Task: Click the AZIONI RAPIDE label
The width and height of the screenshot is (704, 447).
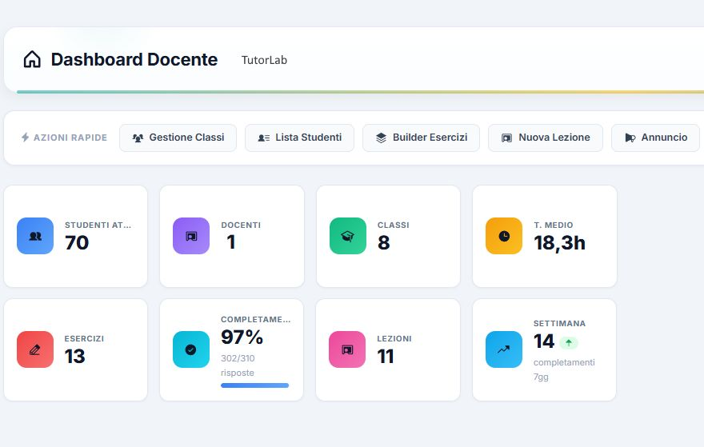Action: [70, 138]
